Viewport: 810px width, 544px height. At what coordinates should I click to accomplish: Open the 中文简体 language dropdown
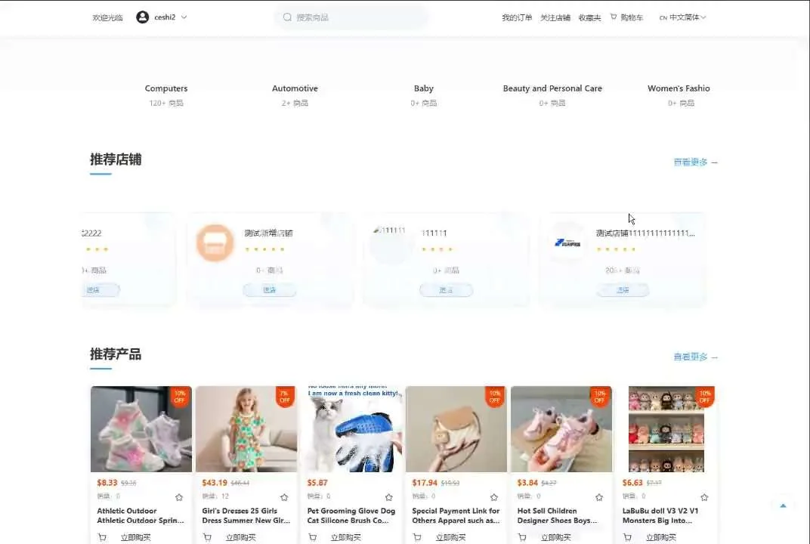click(x=683, y=17)
